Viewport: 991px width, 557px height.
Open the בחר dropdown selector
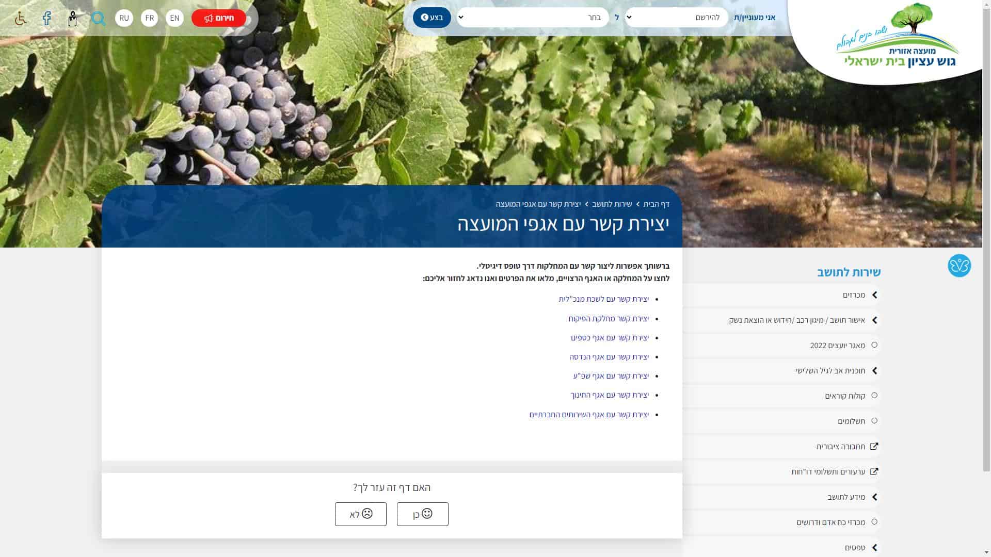pos(533,18)
